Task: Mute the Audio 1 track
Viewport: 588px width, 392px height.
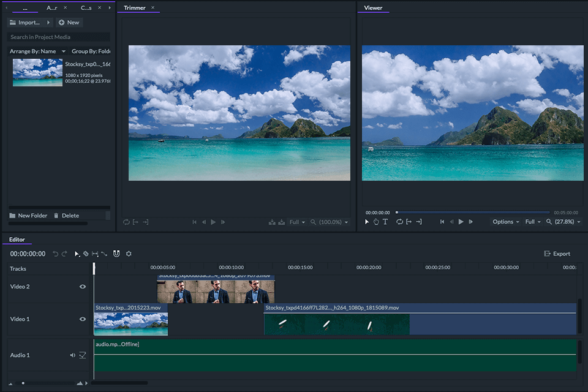Action: pyautogui.click(x=72, y=355)
